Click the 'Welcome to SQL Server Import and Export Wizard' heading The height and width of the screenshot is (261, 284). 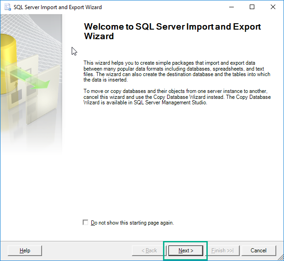[172, 31]
